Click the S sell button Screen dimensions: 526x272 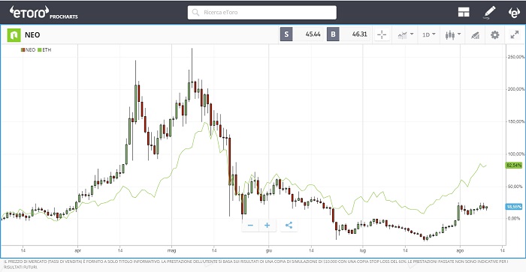(x=286, y=34)
